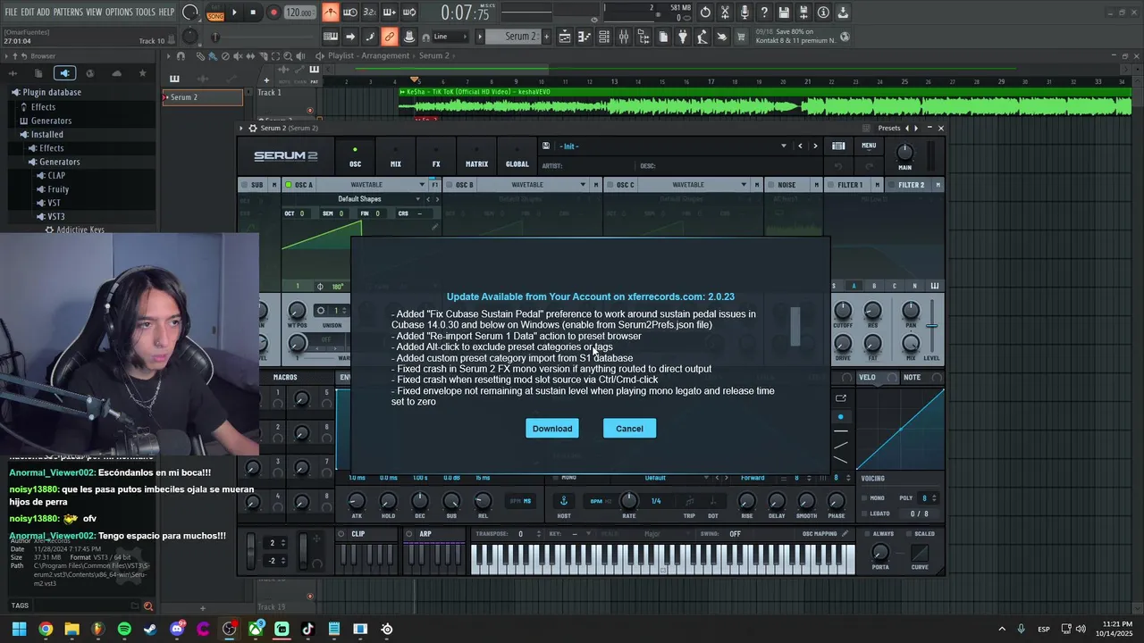Expand Effects under Plugin database
The width and height of the screenshot is (1144, 643).
tap(42, 106)
